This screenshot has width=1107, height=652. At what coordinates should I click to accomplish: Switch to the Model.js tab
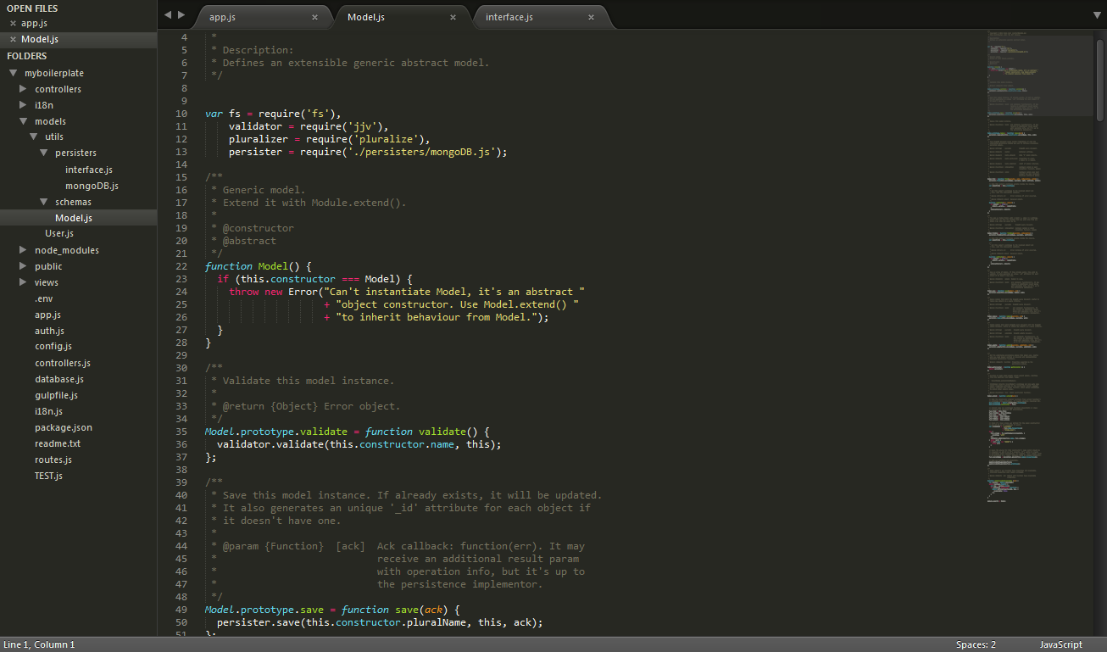[401, 17]
